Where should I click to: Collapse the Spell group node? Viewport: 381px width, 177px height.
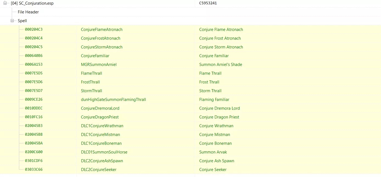(x=12, y=21)
